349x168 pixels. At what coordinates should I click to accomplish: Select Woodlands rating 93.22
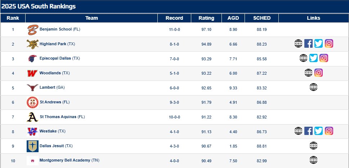coord(206,73)
